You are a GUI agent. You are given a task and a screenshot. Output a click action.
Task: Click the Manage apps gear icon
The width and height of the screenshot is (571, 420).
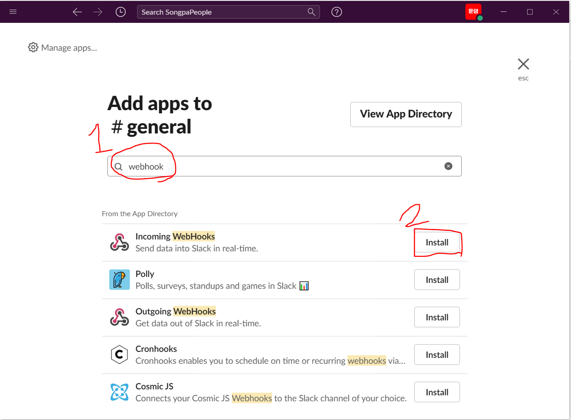33,48
